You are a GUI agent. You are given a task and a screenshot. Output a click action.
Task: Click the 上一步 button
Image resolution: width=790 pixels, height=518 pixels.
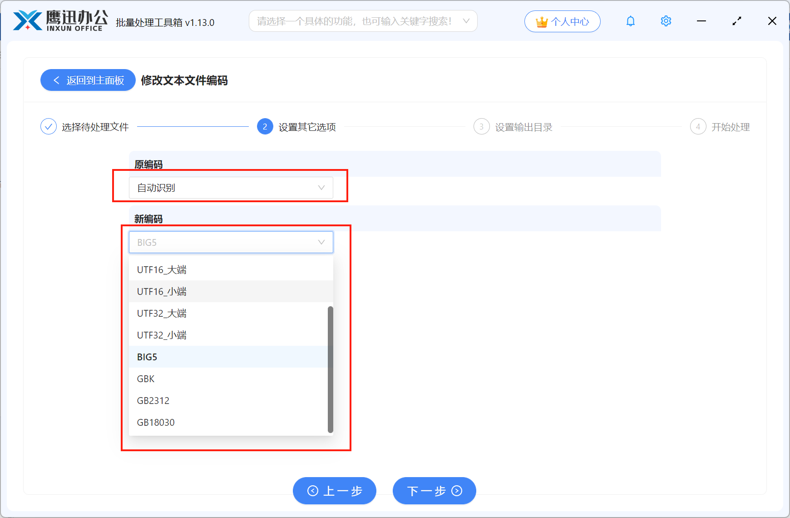335,491
